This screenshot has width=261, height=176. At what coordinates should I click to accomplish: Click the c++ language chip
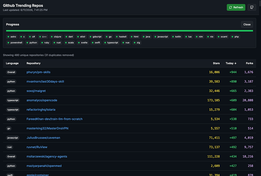(x=43, y=37)
